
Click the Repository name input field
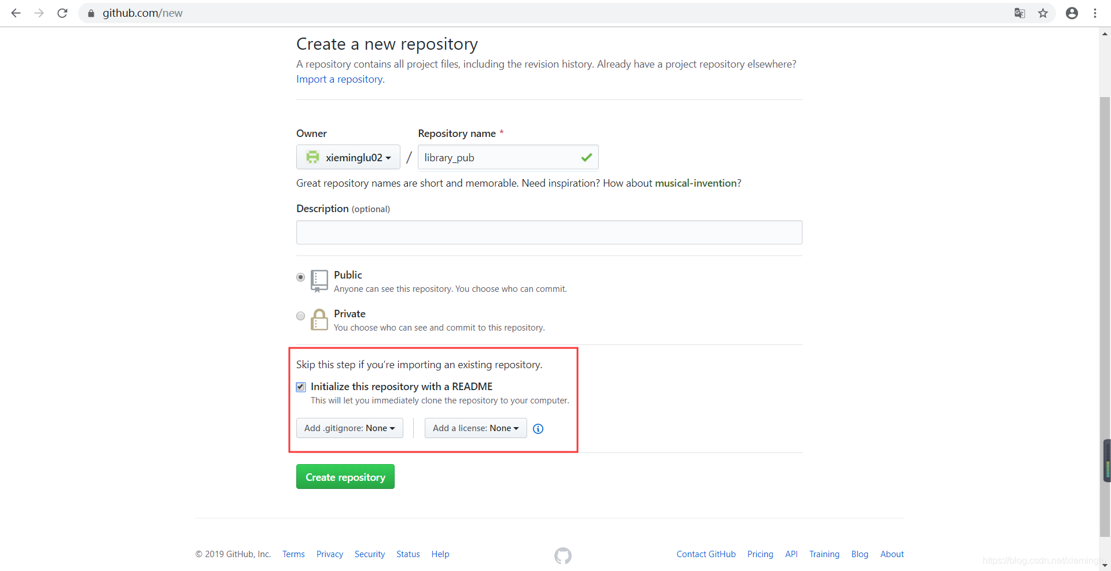click(508, 157)
